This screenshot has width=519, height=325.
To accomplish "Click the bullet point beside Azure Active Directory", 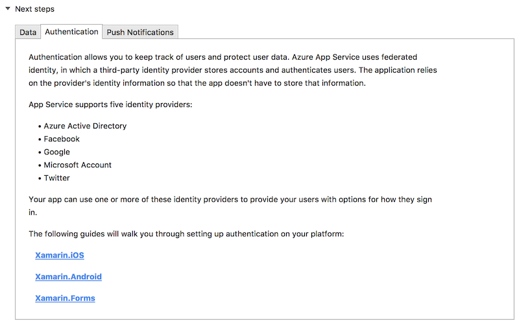I will click(x=40, y=126).
